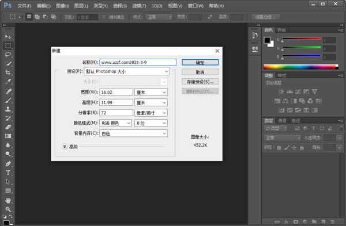Select the Pen tool
Viewport: 346px width, 226px height.
click(8, 163)
